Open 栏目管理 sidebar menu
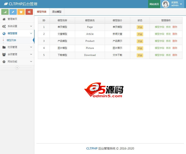 coord(17,47)
